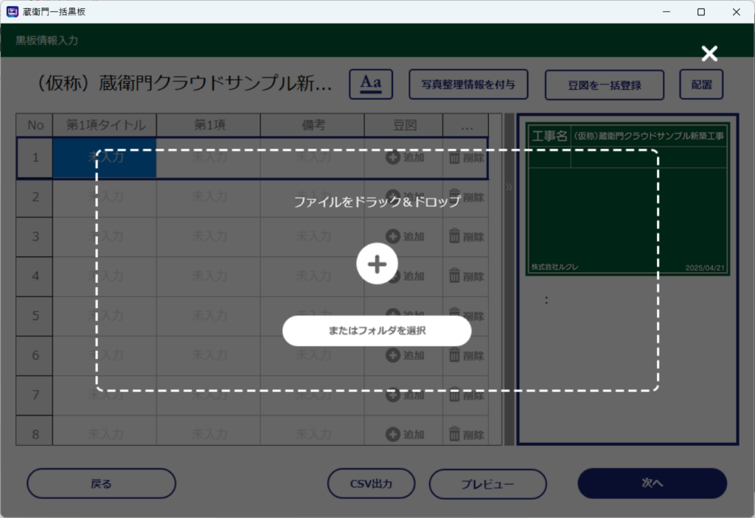The height and width of the screenshot is (518, 755).
Task: Click the 第1項タイトル cell in row 2
Action: click(105, 197)
